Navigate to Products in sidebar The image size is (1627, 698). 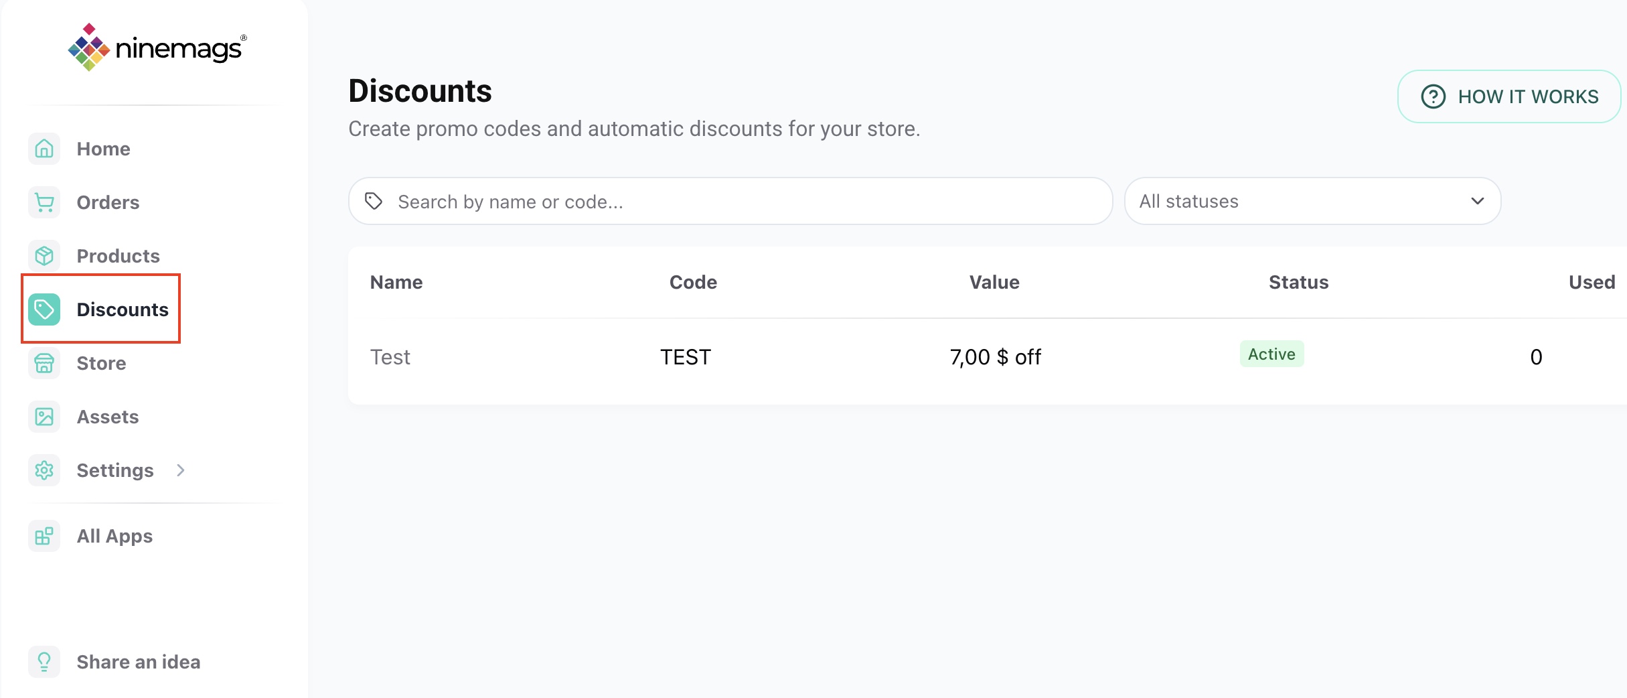point(118,256)
